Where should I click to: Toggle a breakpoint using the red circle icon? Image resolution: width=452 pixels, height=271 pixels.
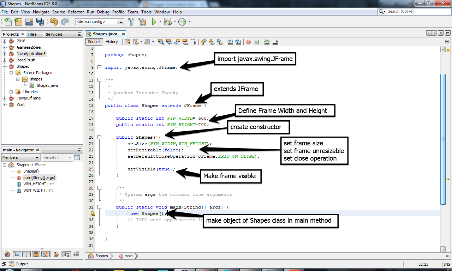click(x=248, y=42)
